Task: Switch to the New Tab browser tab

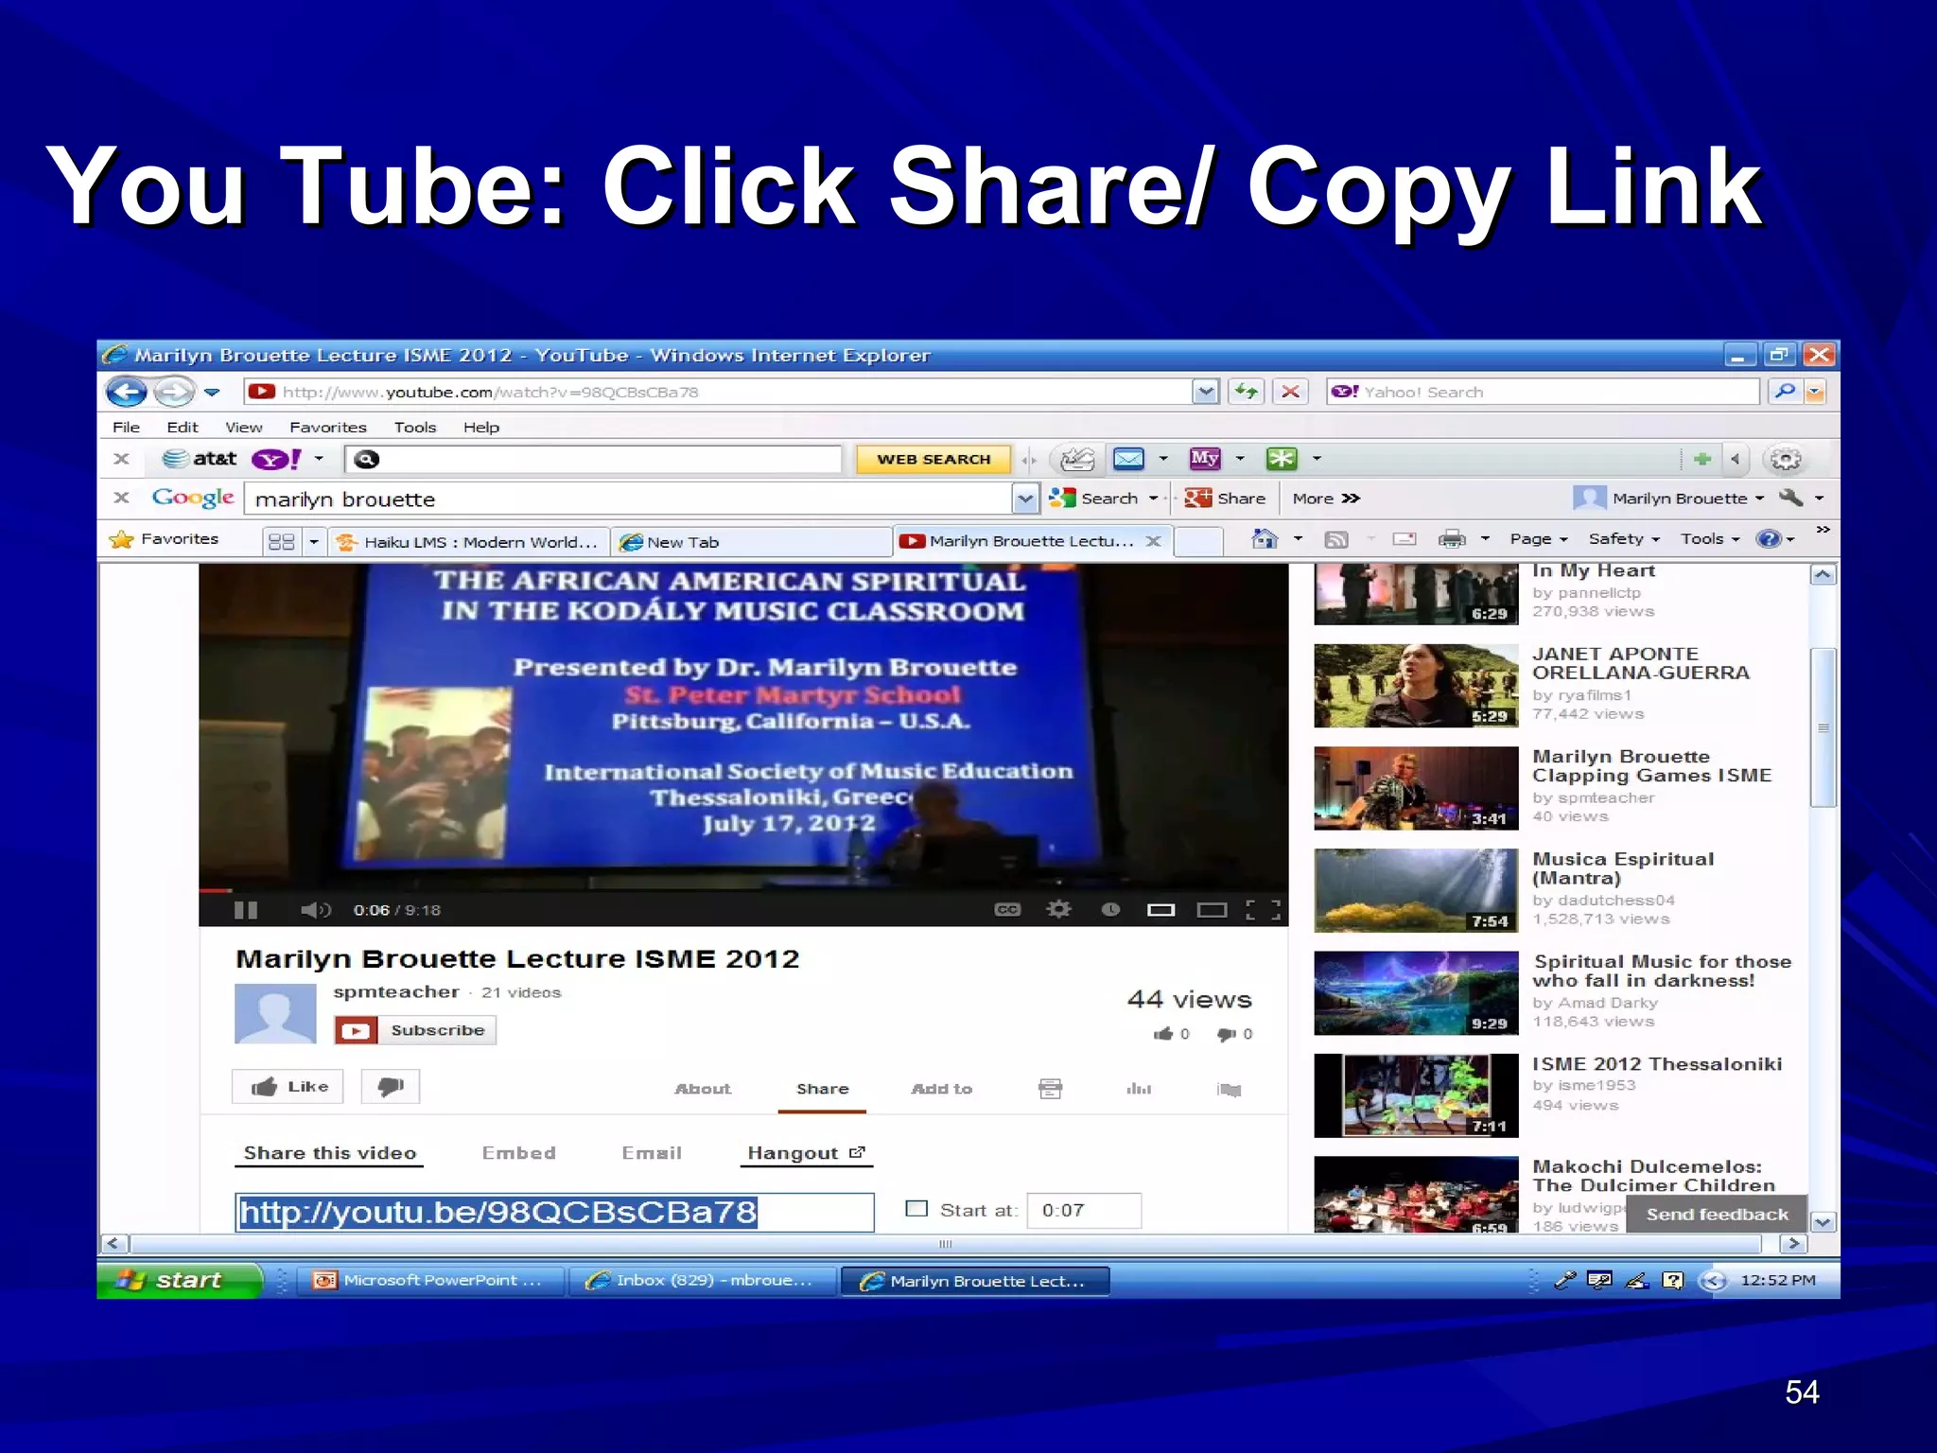Action: click(x=752, y=542)
